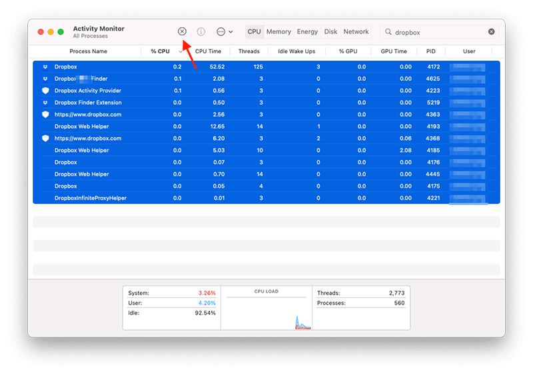Click the User 4.20% value

tap(207, 303)
